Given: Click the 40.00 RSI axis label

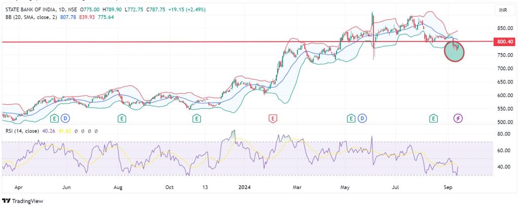Looking at the screenshot, I should 504,167.
